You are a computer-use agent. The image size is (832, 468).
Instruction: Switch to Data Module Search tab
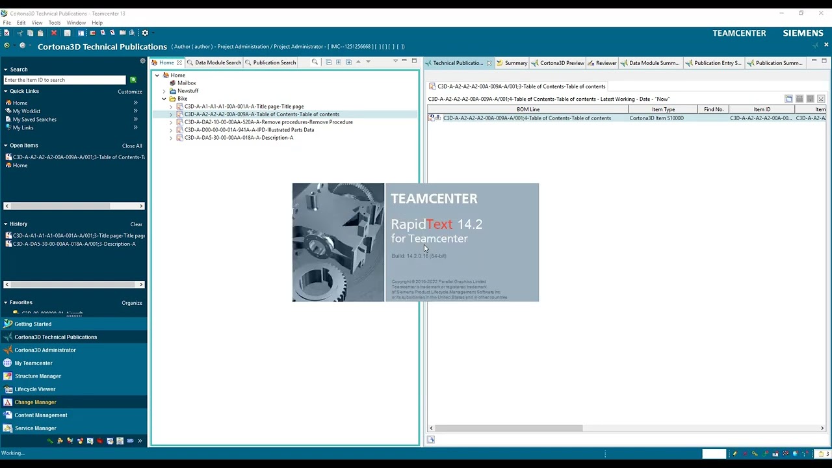[214, 63]
